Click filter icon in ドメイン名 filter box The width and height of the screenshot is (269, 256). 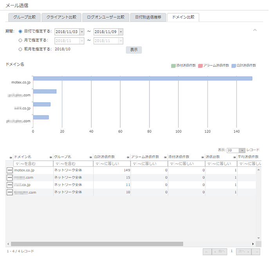pos(17,164)
